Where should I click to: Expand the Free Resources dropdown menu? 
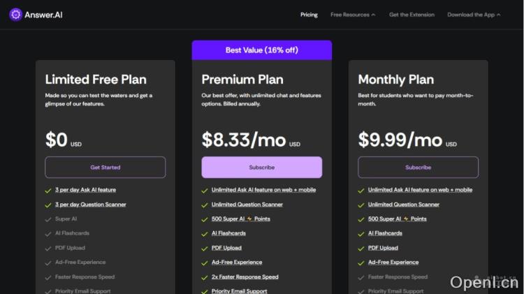coord(353,15)
